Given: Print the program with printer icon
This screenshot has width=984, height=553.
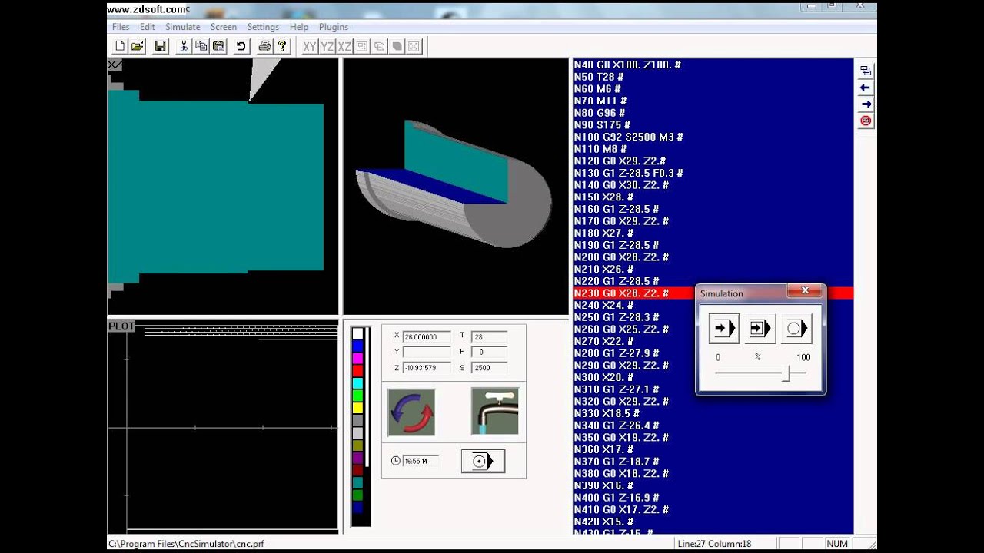Looking at the screenshot, I should point(264,46).
